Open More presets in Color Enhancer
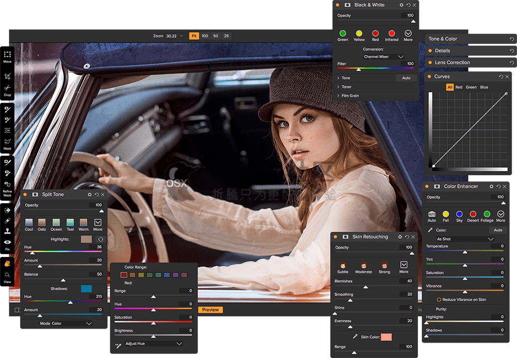 (501, 214)
